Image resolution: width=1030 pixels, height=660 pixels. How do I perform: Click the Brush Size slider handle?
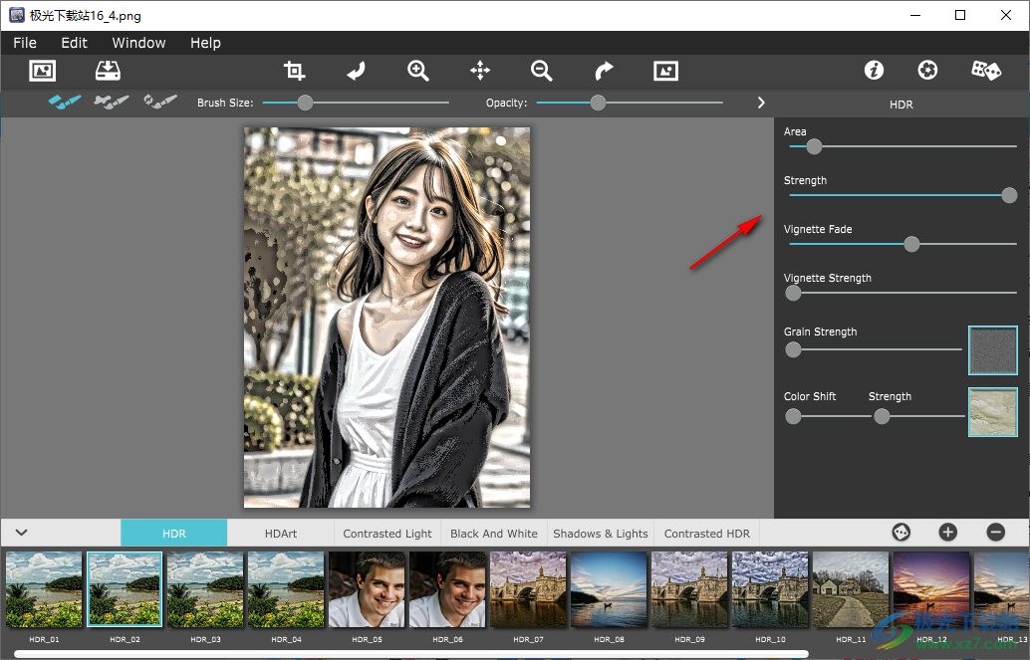[305, 103]
